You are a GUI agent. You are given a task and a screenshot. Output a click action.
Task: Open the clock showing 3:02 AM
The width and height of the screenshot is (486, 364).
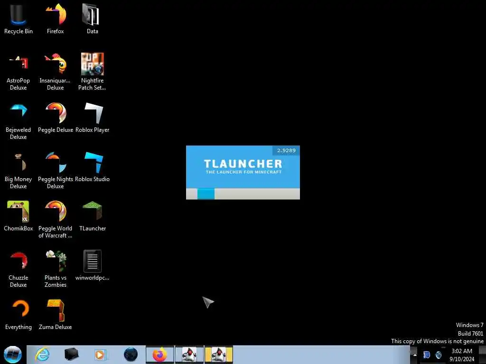(x=462, y=355)
